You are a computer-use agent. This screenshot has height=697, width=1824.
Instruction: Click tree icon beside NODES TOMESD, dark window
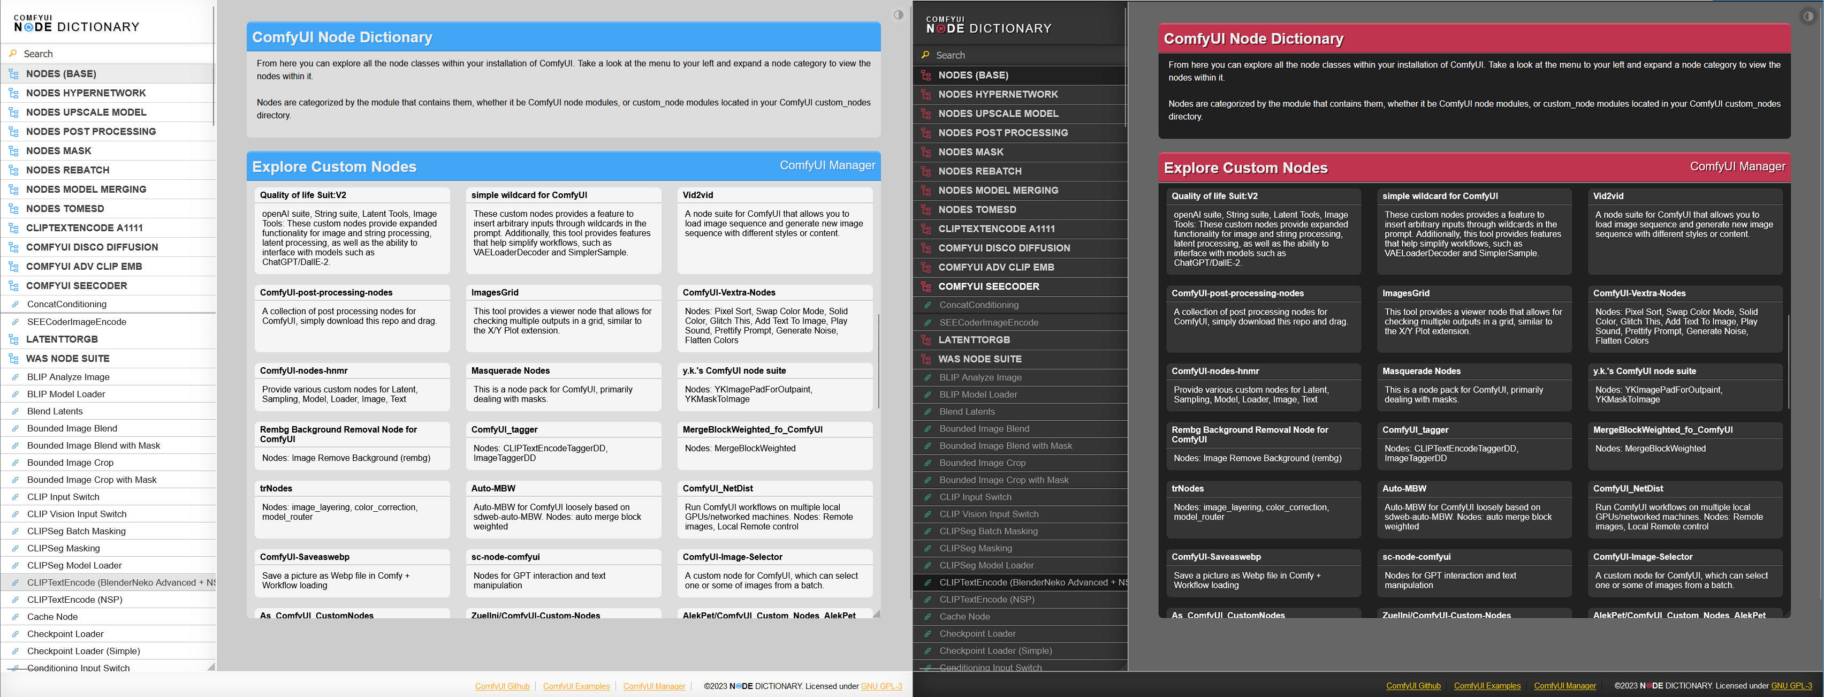point(925,210)
